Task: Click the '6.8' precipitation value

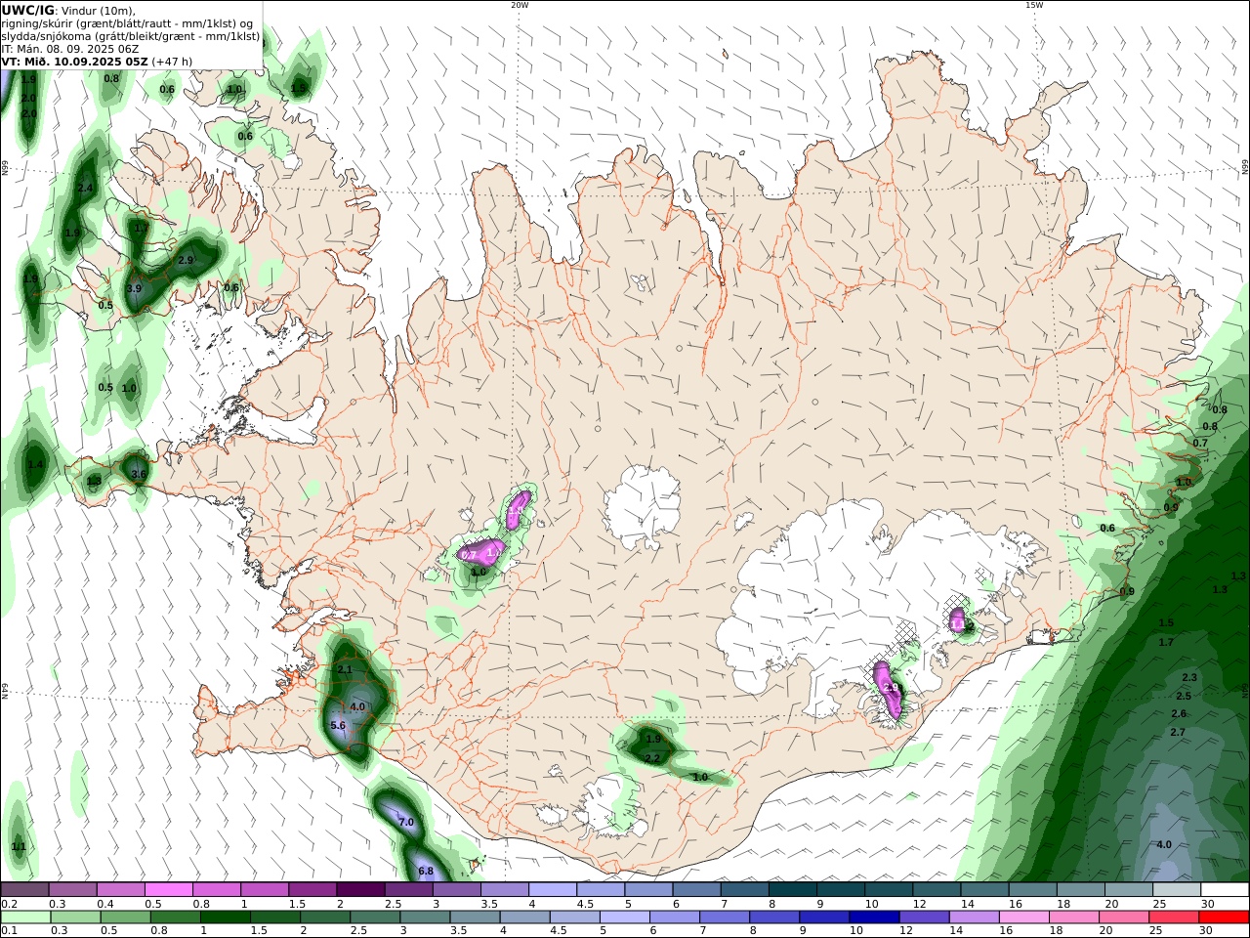Action: click(x=426, y=871)
